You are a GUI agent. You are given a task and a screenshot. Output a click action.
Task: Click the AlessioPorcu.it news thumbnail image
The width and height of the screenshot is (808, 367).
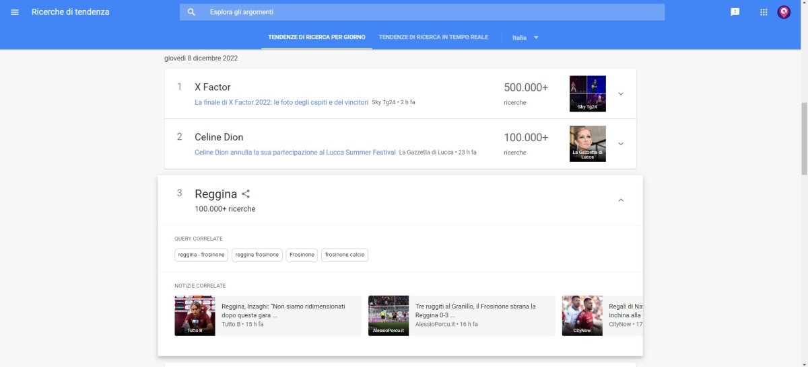click(389, 315)
